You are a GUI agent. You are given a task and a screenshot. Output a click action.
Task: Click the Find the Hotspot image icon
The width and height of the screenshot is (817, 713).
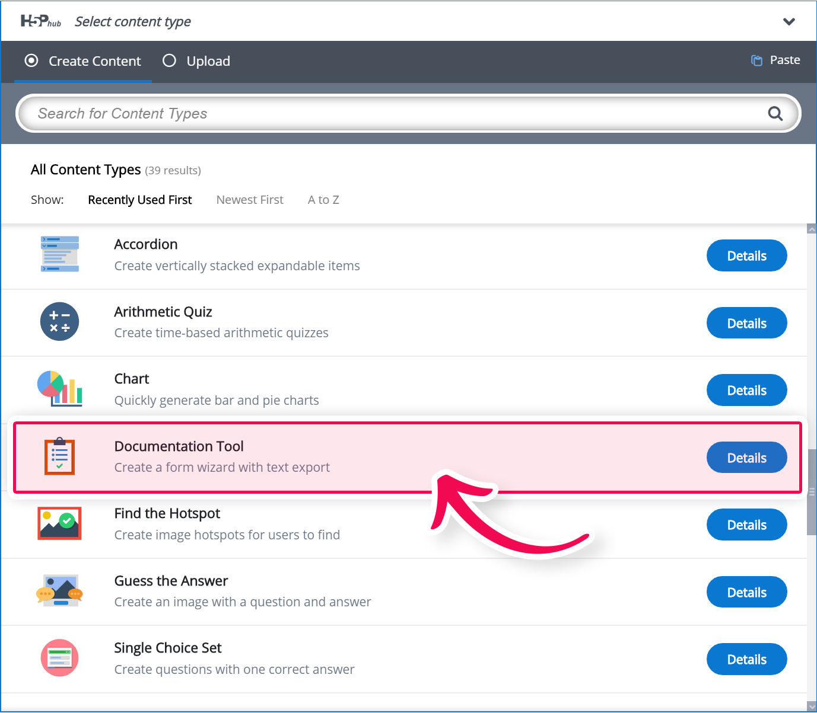pos(59,523)
